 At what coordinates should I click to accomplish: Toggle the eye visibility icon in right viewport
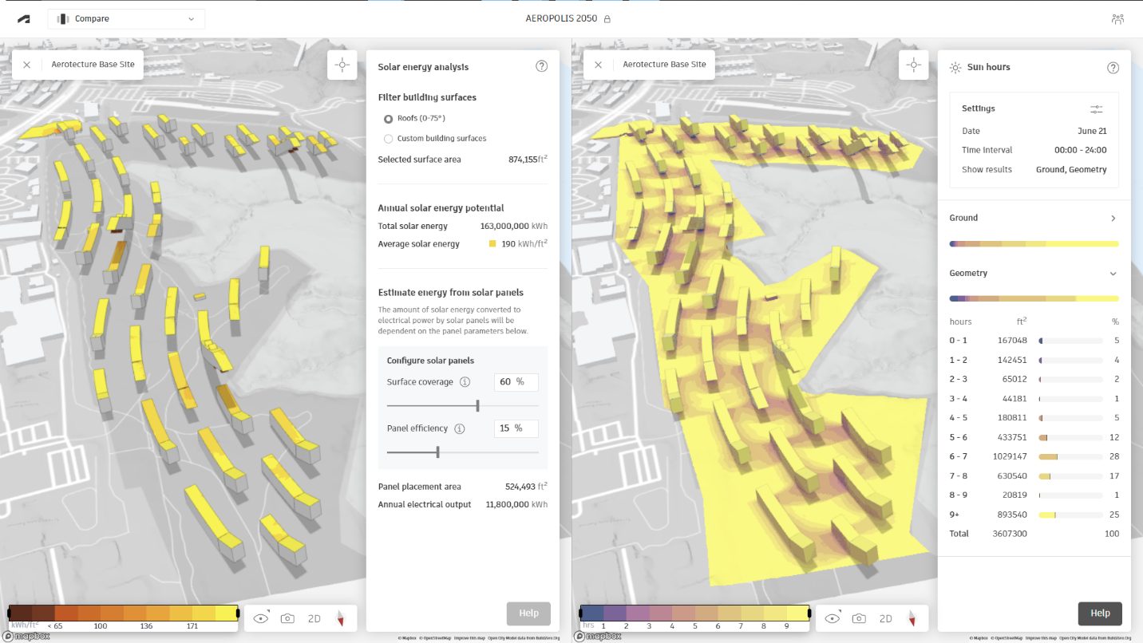(831, 618)
